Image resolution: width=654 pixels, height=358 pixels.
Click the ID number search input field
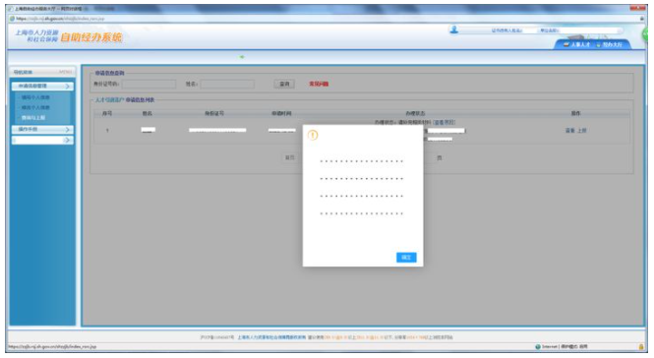tap(149, 85)
